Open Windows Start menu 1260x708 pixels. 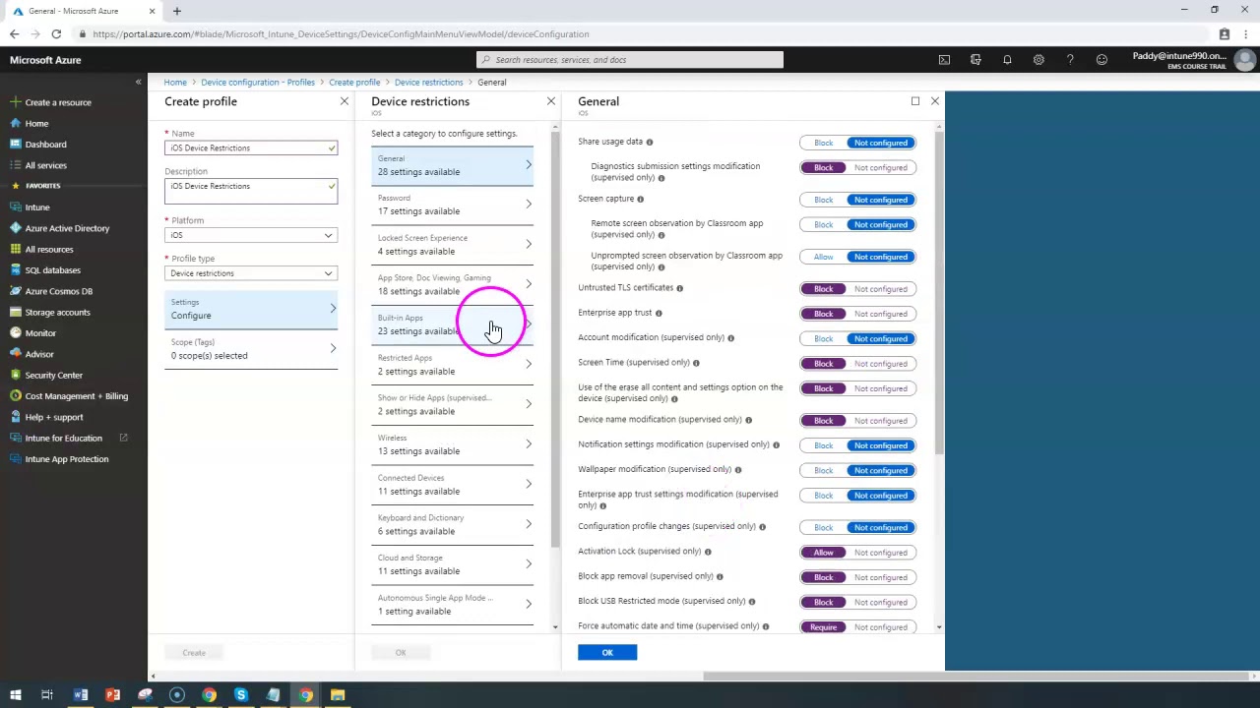coord(15,695)
